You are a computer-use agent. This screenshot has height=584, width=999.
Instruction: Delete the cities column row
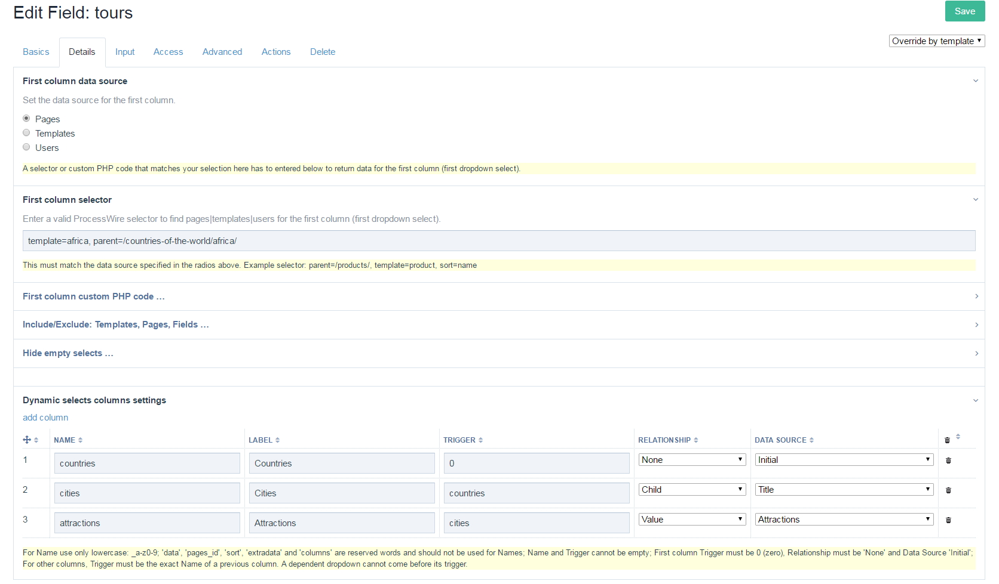[948, 490]
